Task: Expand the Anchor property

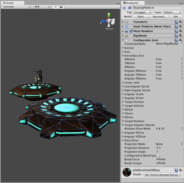Action: 123,48
